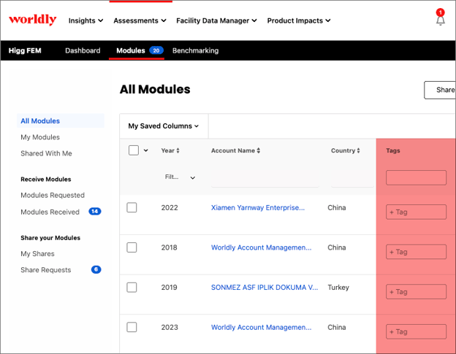Add a tag to the 2023 row

[x=416, y=331]
